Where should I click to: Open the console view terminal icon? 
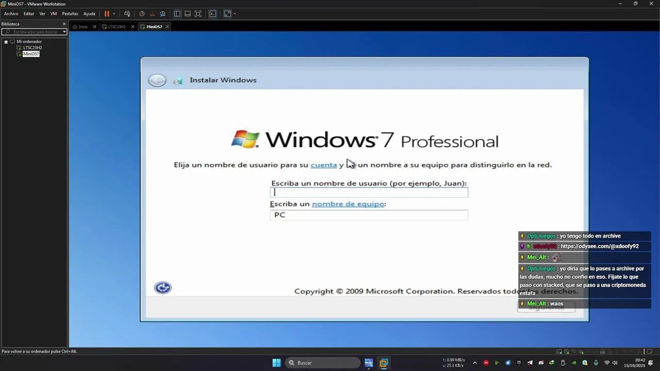[x=212, y=14]
